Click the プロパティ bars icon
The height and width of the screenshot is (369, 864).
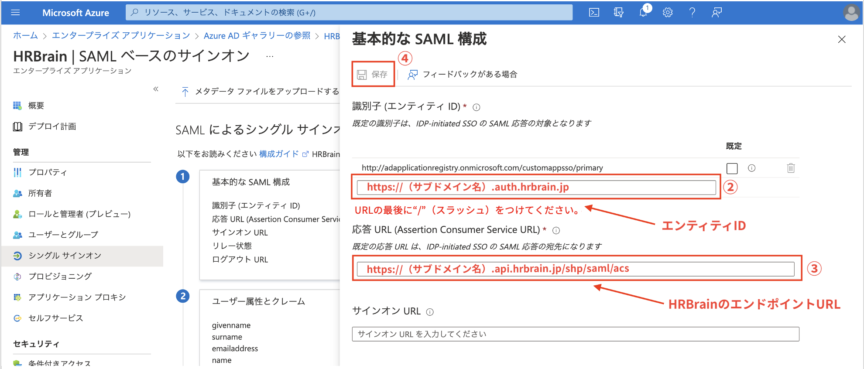click(x=17, y=172)
